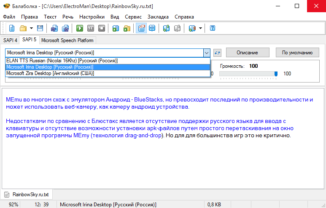The image size is (326, 208).
Task: Click the split and save audio files icon
Action: pos(65,28)
